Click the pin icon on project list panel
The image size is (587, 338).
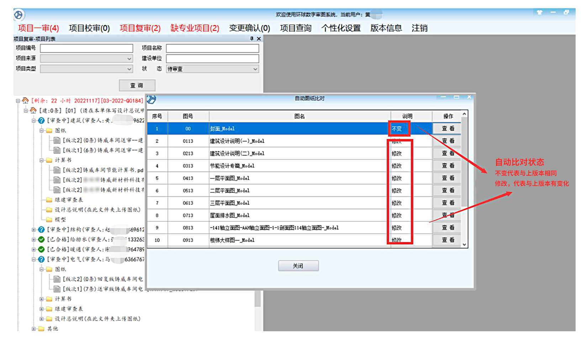click(252, 38)
